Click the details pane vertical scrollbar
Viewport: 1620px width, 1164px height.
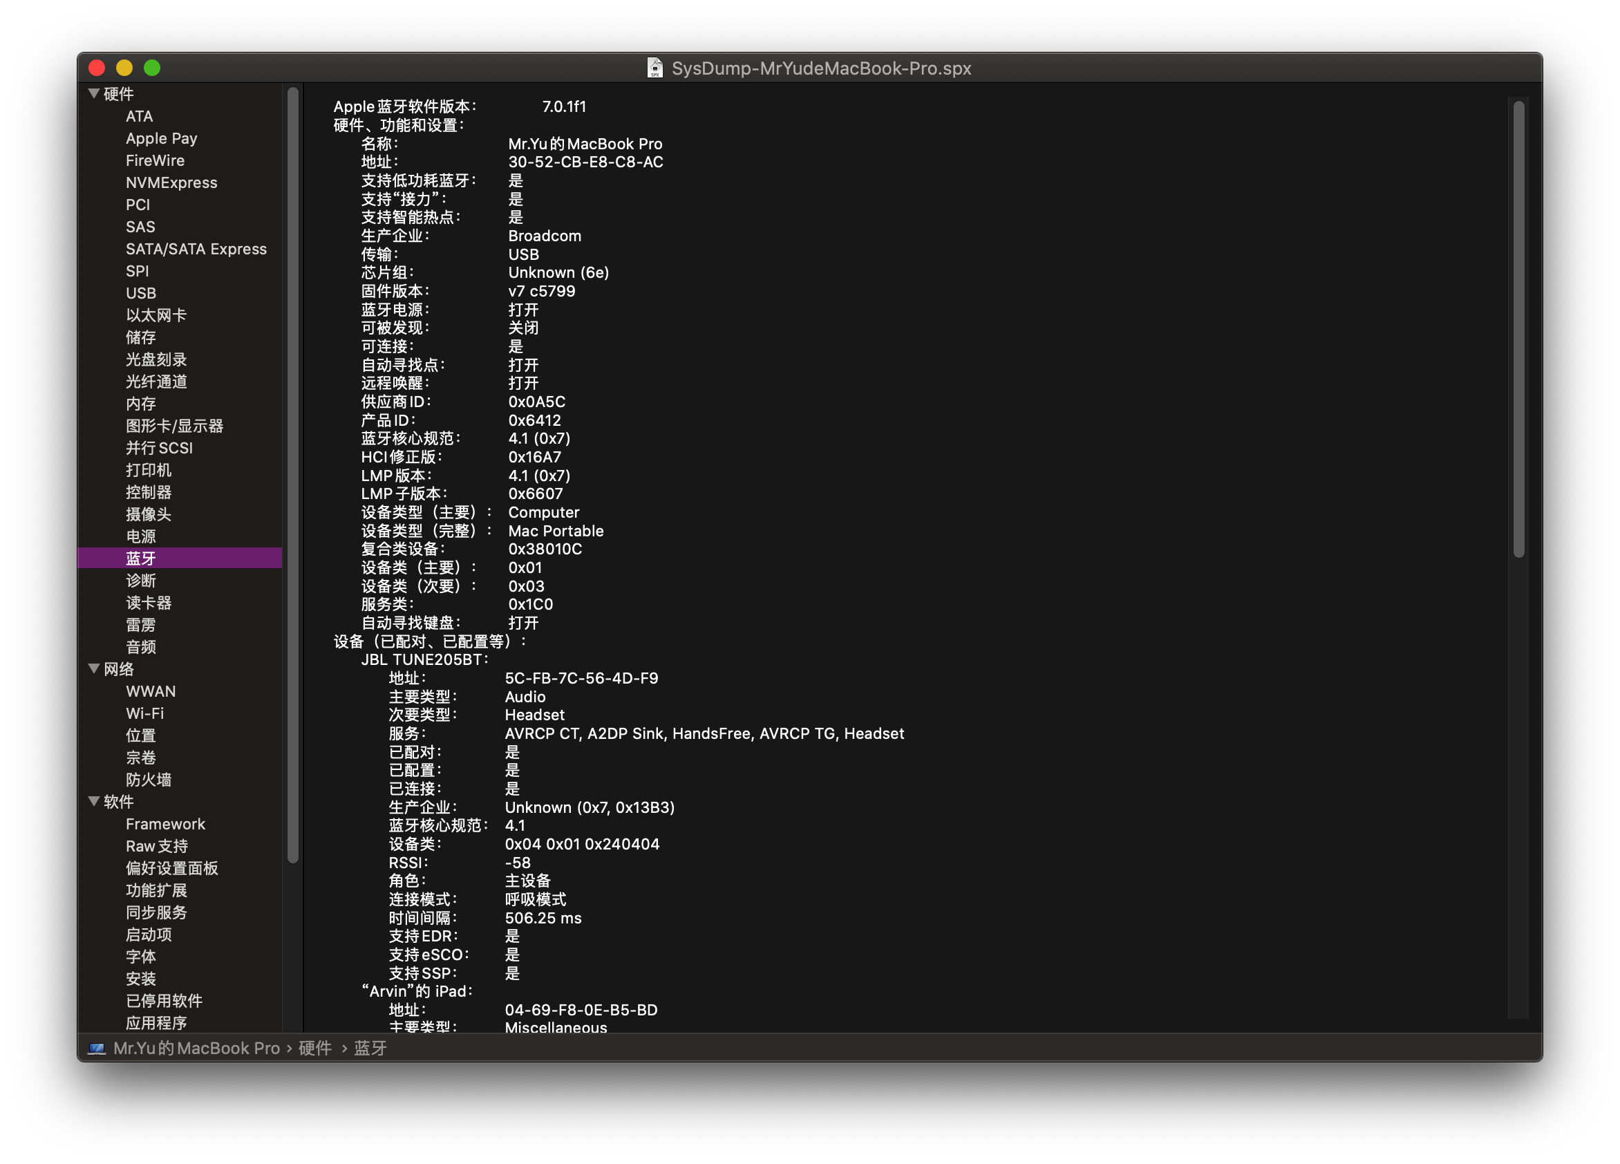tap(1518, 329)
